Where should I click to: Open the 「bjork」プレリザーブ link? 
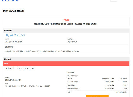coord(15,35)
